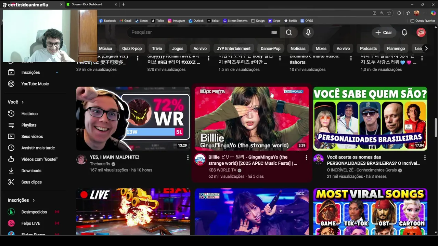The height and width of the screenshot is (246, 438).
Task: Open the Desimpedidos subscription
Action: [34, 212]
